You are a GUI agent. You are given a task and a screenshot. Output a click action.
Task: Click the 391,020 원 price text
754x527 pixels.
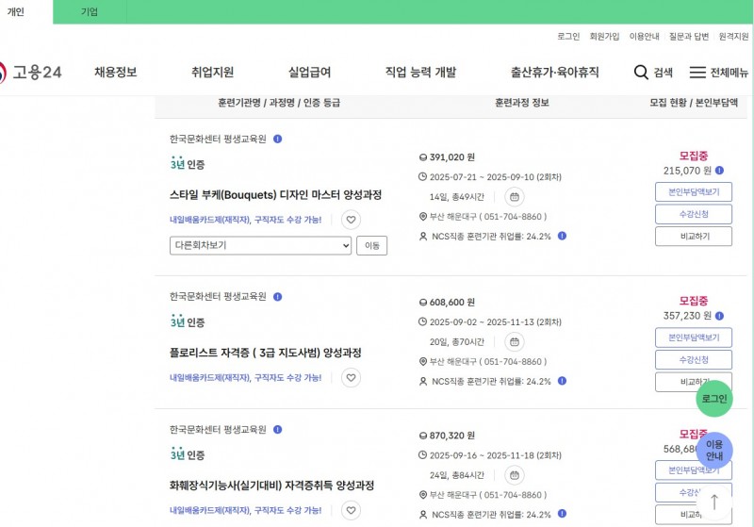(x=452, y=157)
